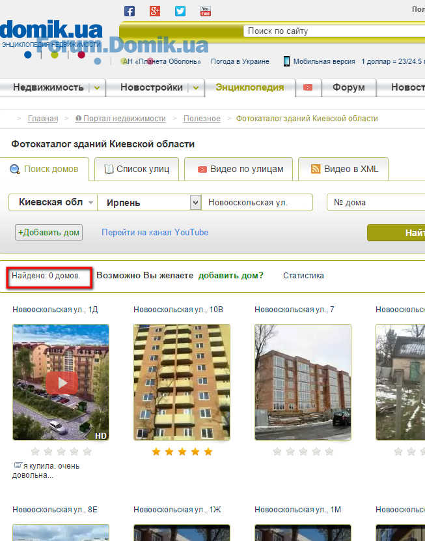The image size is (425, 541).
Task: Expand the Новостройки menu arrow
Action: click(196, 88)
